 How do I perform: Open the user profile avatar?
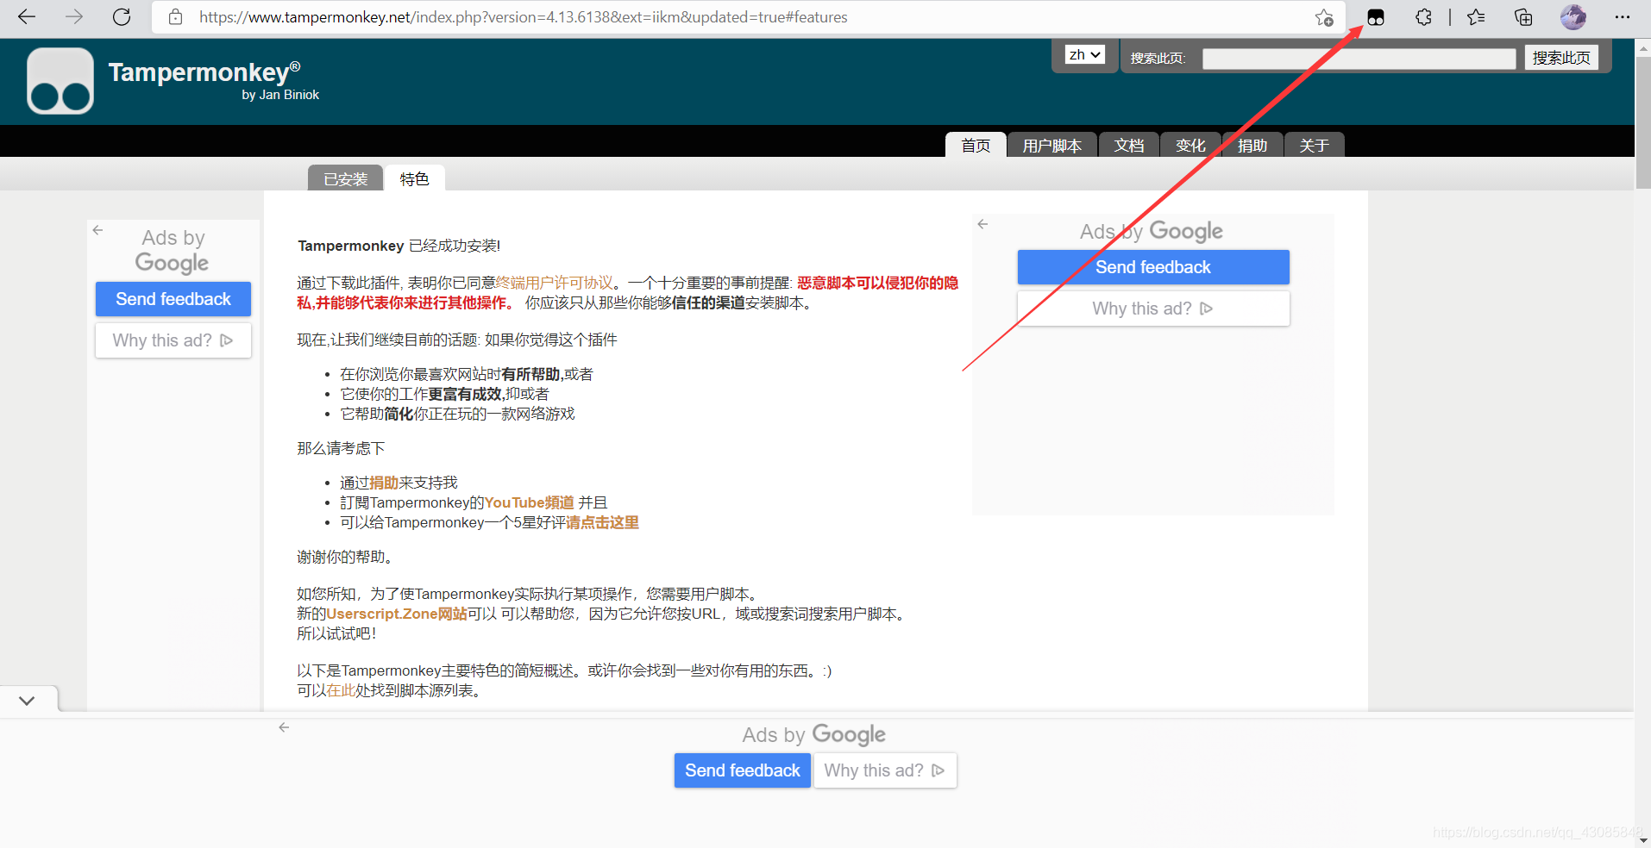point(1573,17)
